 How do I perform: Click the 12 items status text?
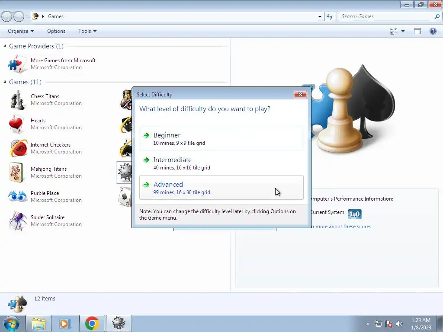click(x=45, y=298)
